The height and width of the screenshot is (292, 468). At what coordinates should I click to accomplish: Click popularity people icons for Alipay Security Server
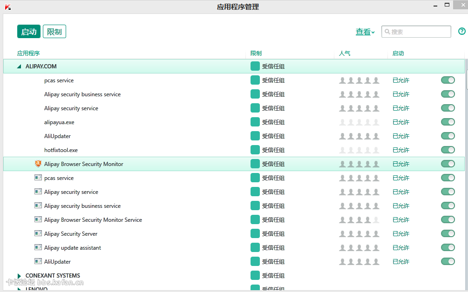tap(359, 233)
